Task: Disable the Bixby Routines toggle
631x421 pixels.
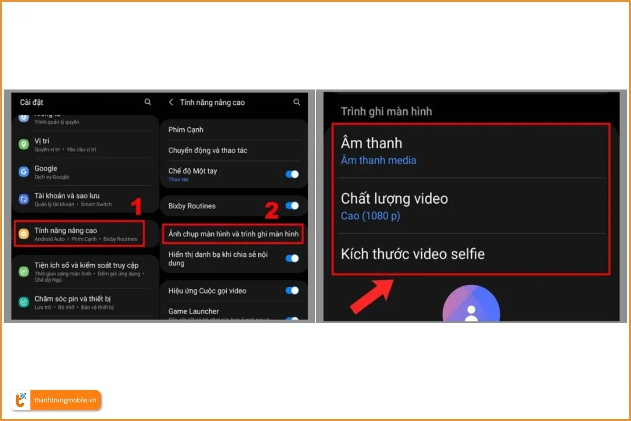Action: pyautogui.click(x=292, y=206)
